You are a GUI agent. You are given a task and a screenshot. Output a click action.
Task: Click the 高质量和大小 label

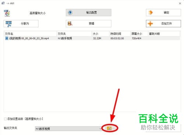pos(38,13)
